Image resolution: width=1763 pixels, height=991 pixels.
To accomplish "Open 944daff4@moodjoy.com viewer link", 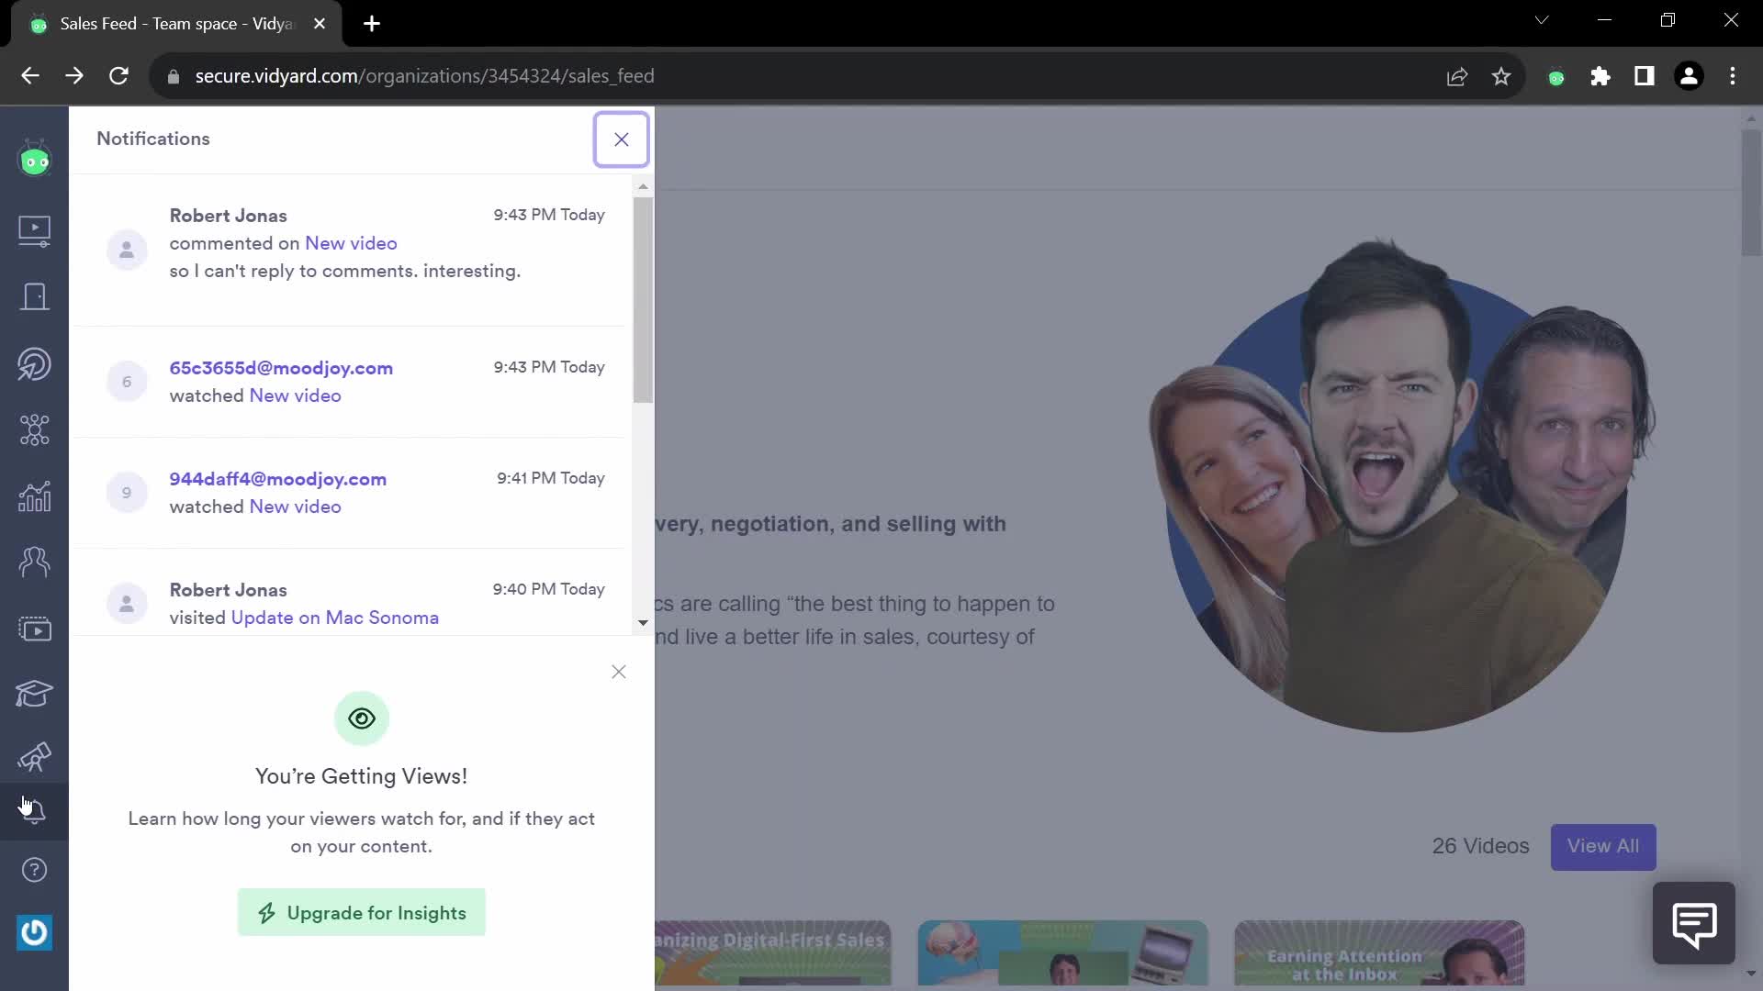I will tap(277, 479).
